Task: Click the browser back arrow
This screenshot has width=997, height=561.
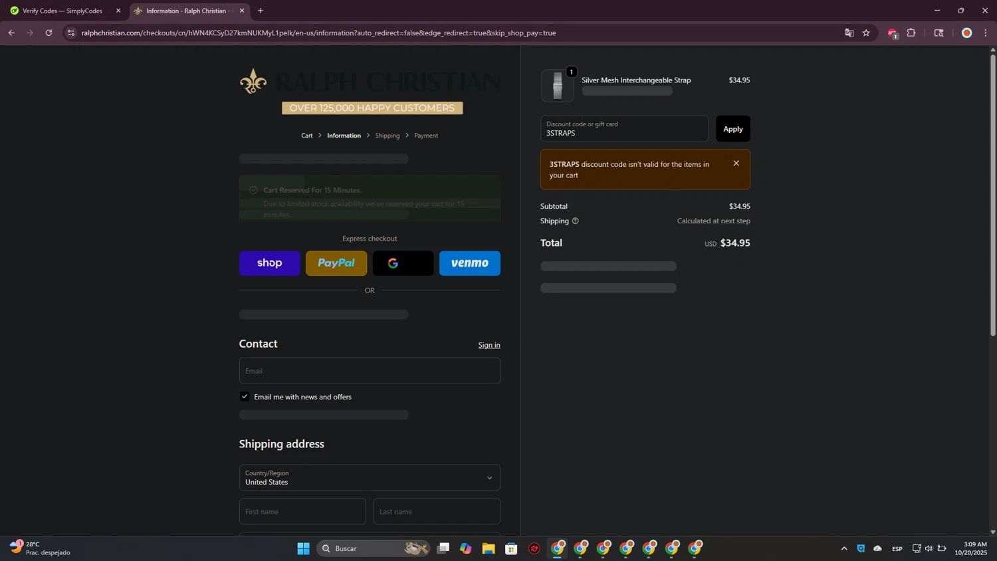Action: [x=11, y=33]
